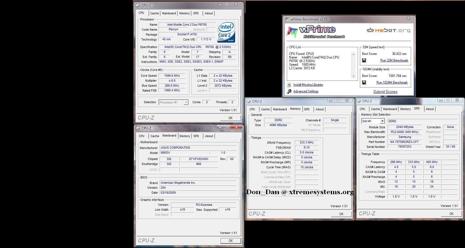Screen dimensions: 465x248
Task: Click the Week/Year value '35 / 08'
Action: 450,147
